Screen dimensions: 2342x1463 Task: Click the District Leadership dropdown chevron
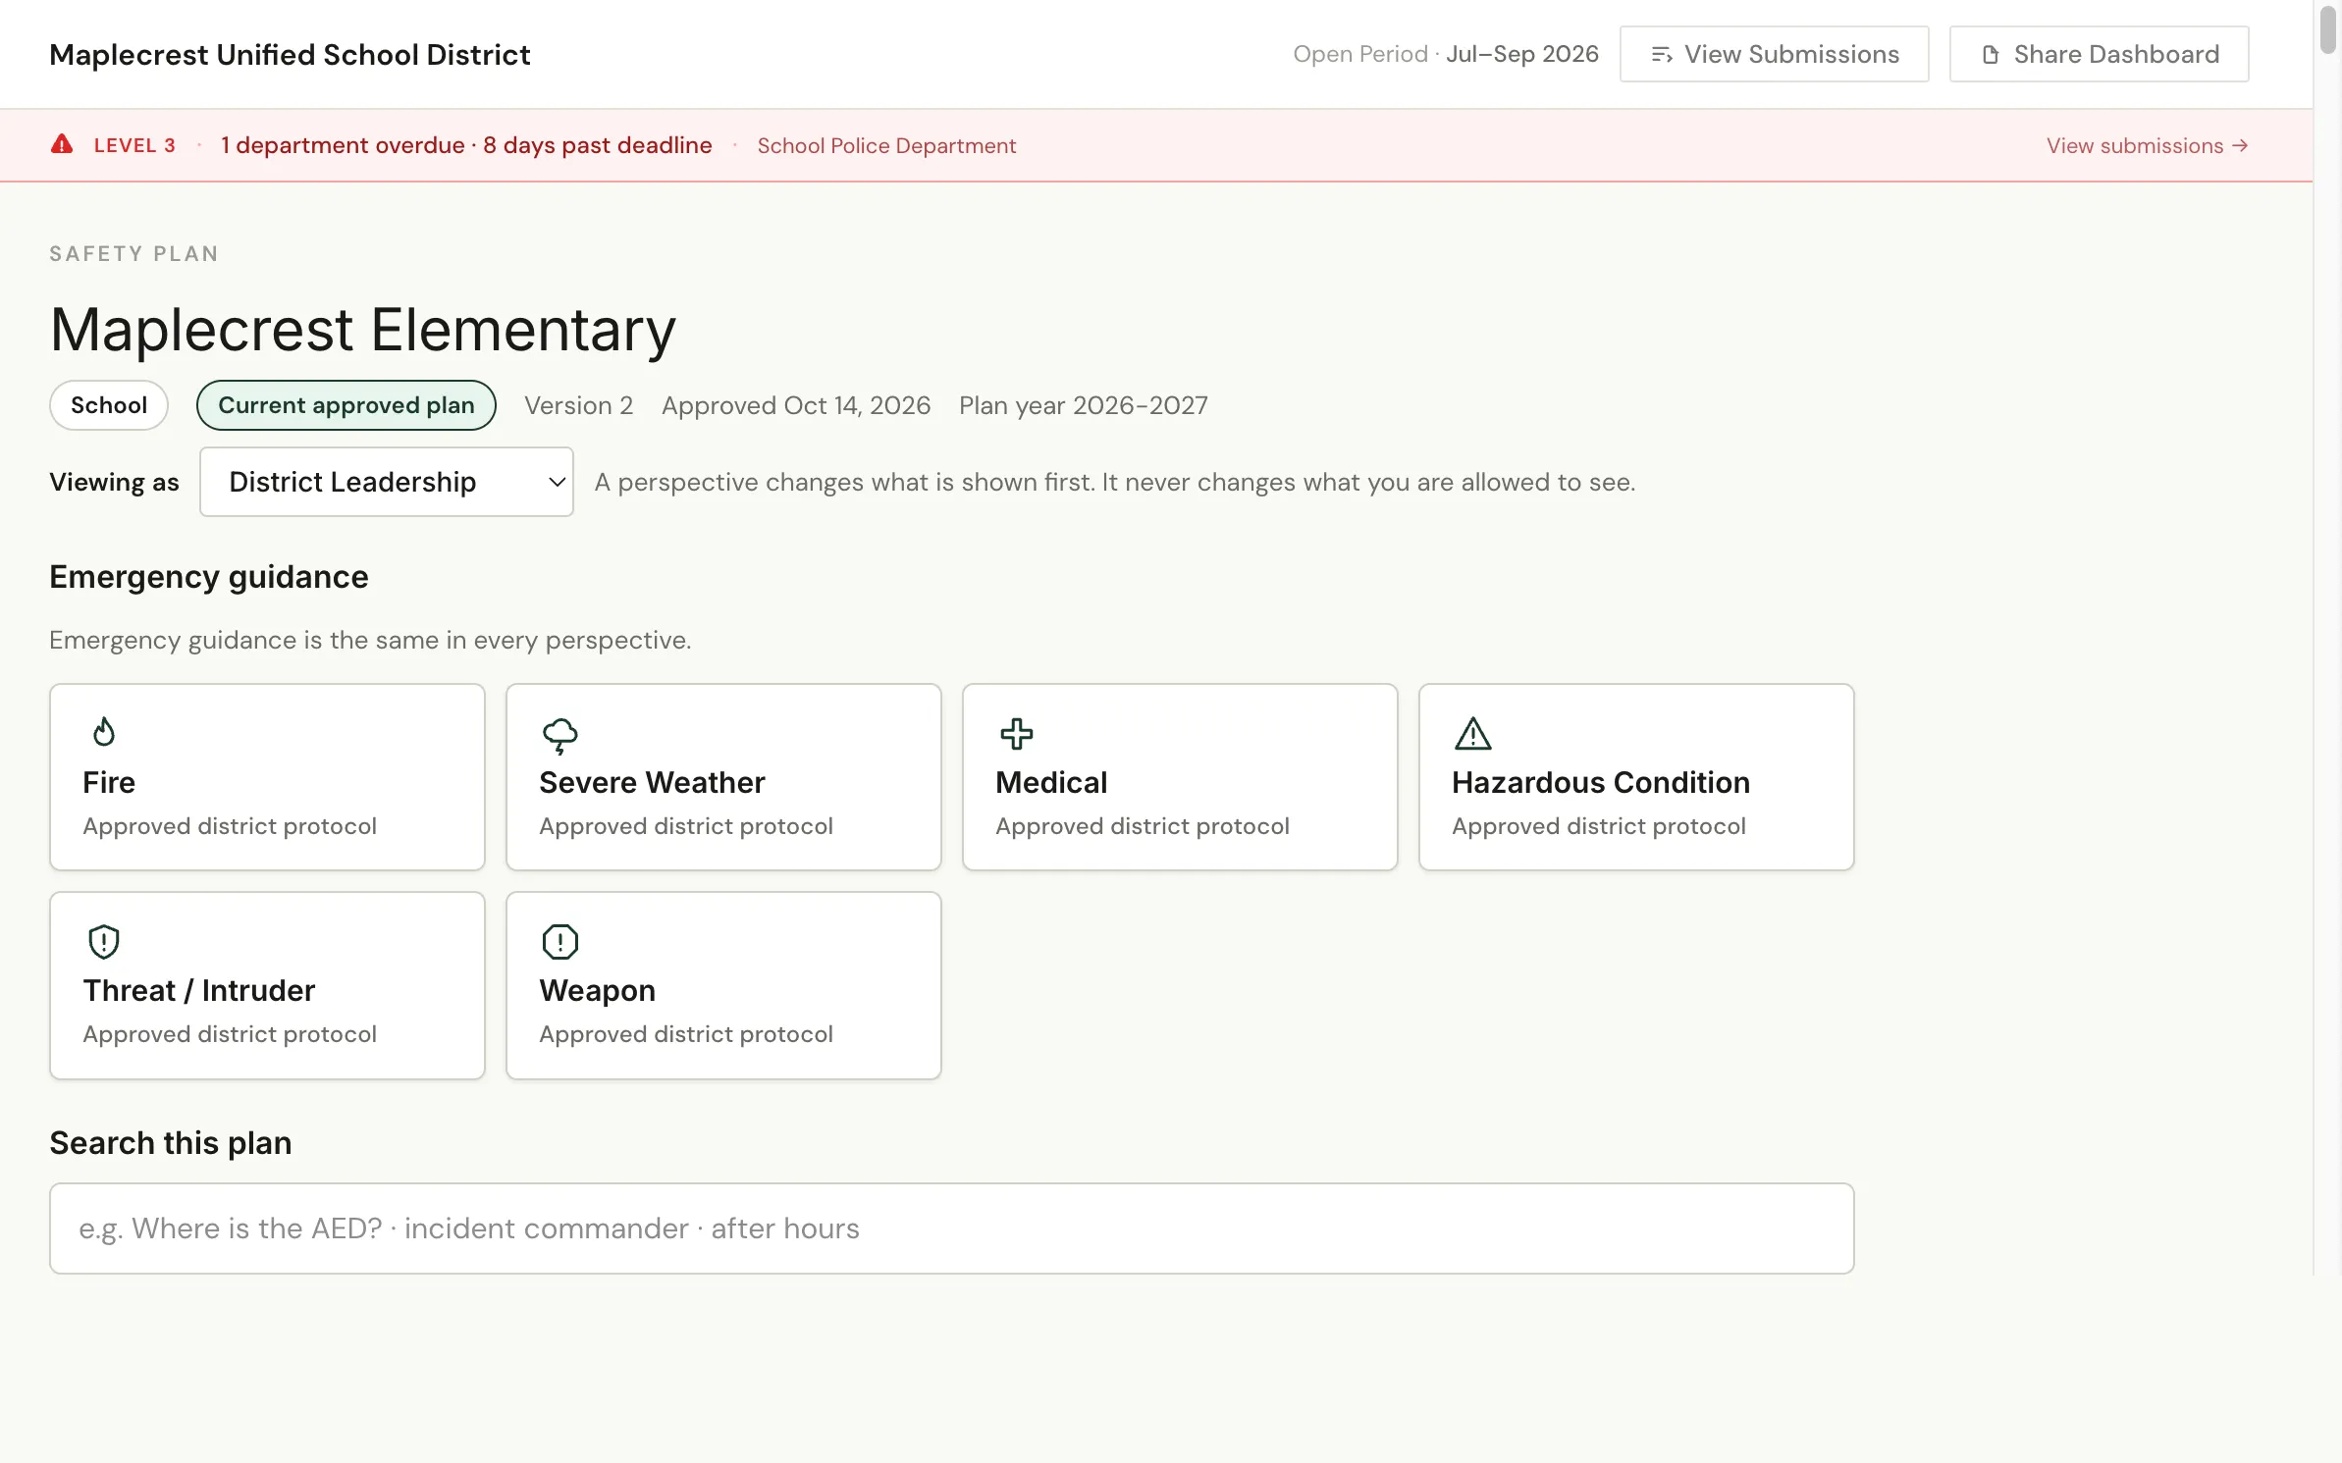click(557, 482)
